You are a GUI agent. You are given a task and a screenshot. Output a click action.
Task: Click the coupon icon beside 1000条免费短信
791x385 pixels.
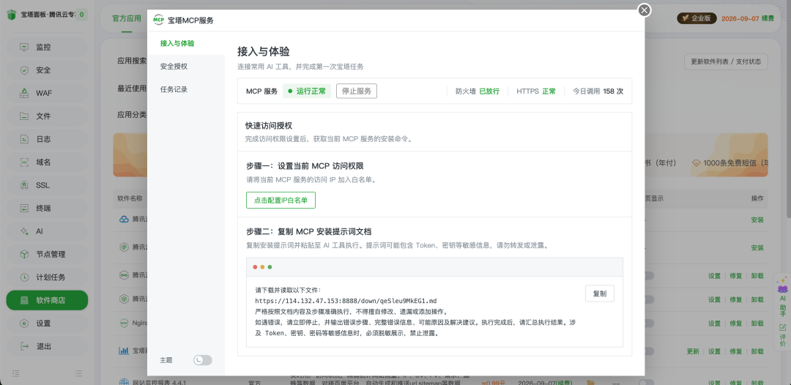(x=697, y=163)
